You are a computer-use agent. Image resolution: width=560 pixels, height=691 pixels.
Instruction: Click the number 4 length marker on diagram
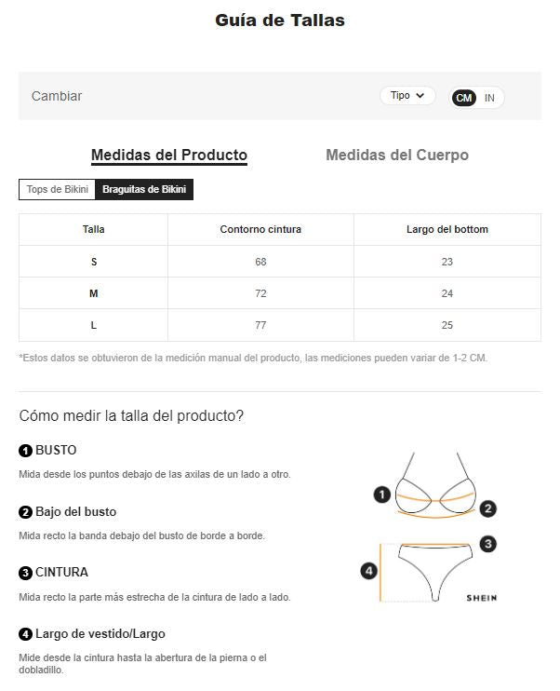[369, 570]
